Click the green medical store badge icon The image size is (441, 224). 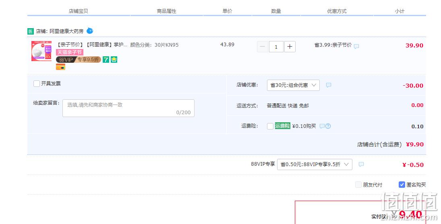(30, 31)
